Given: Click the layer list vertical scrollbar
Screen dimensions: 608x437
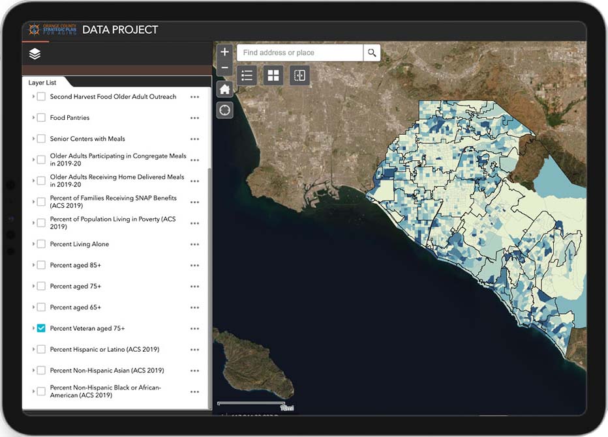Looking at the screenshot, I should [209, 287].
